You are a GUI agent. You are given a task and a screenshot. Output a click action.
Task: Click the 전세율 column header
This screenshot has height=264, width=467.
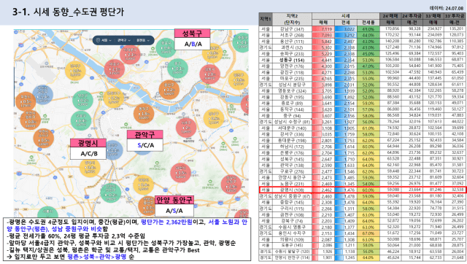pos(368,23)
